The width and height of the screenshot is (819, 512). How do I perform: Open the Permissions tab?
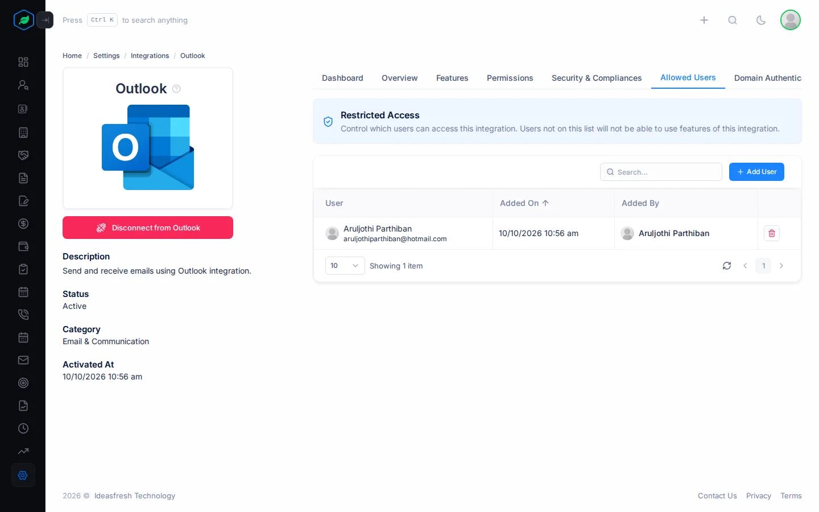click(510, 78)
